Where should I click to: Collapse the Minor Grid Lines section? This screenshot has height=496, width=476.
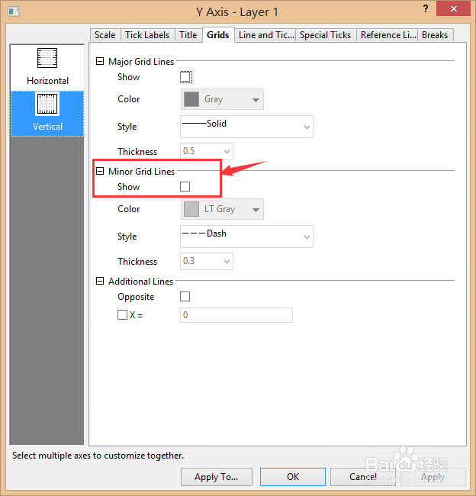coord(100,171)
